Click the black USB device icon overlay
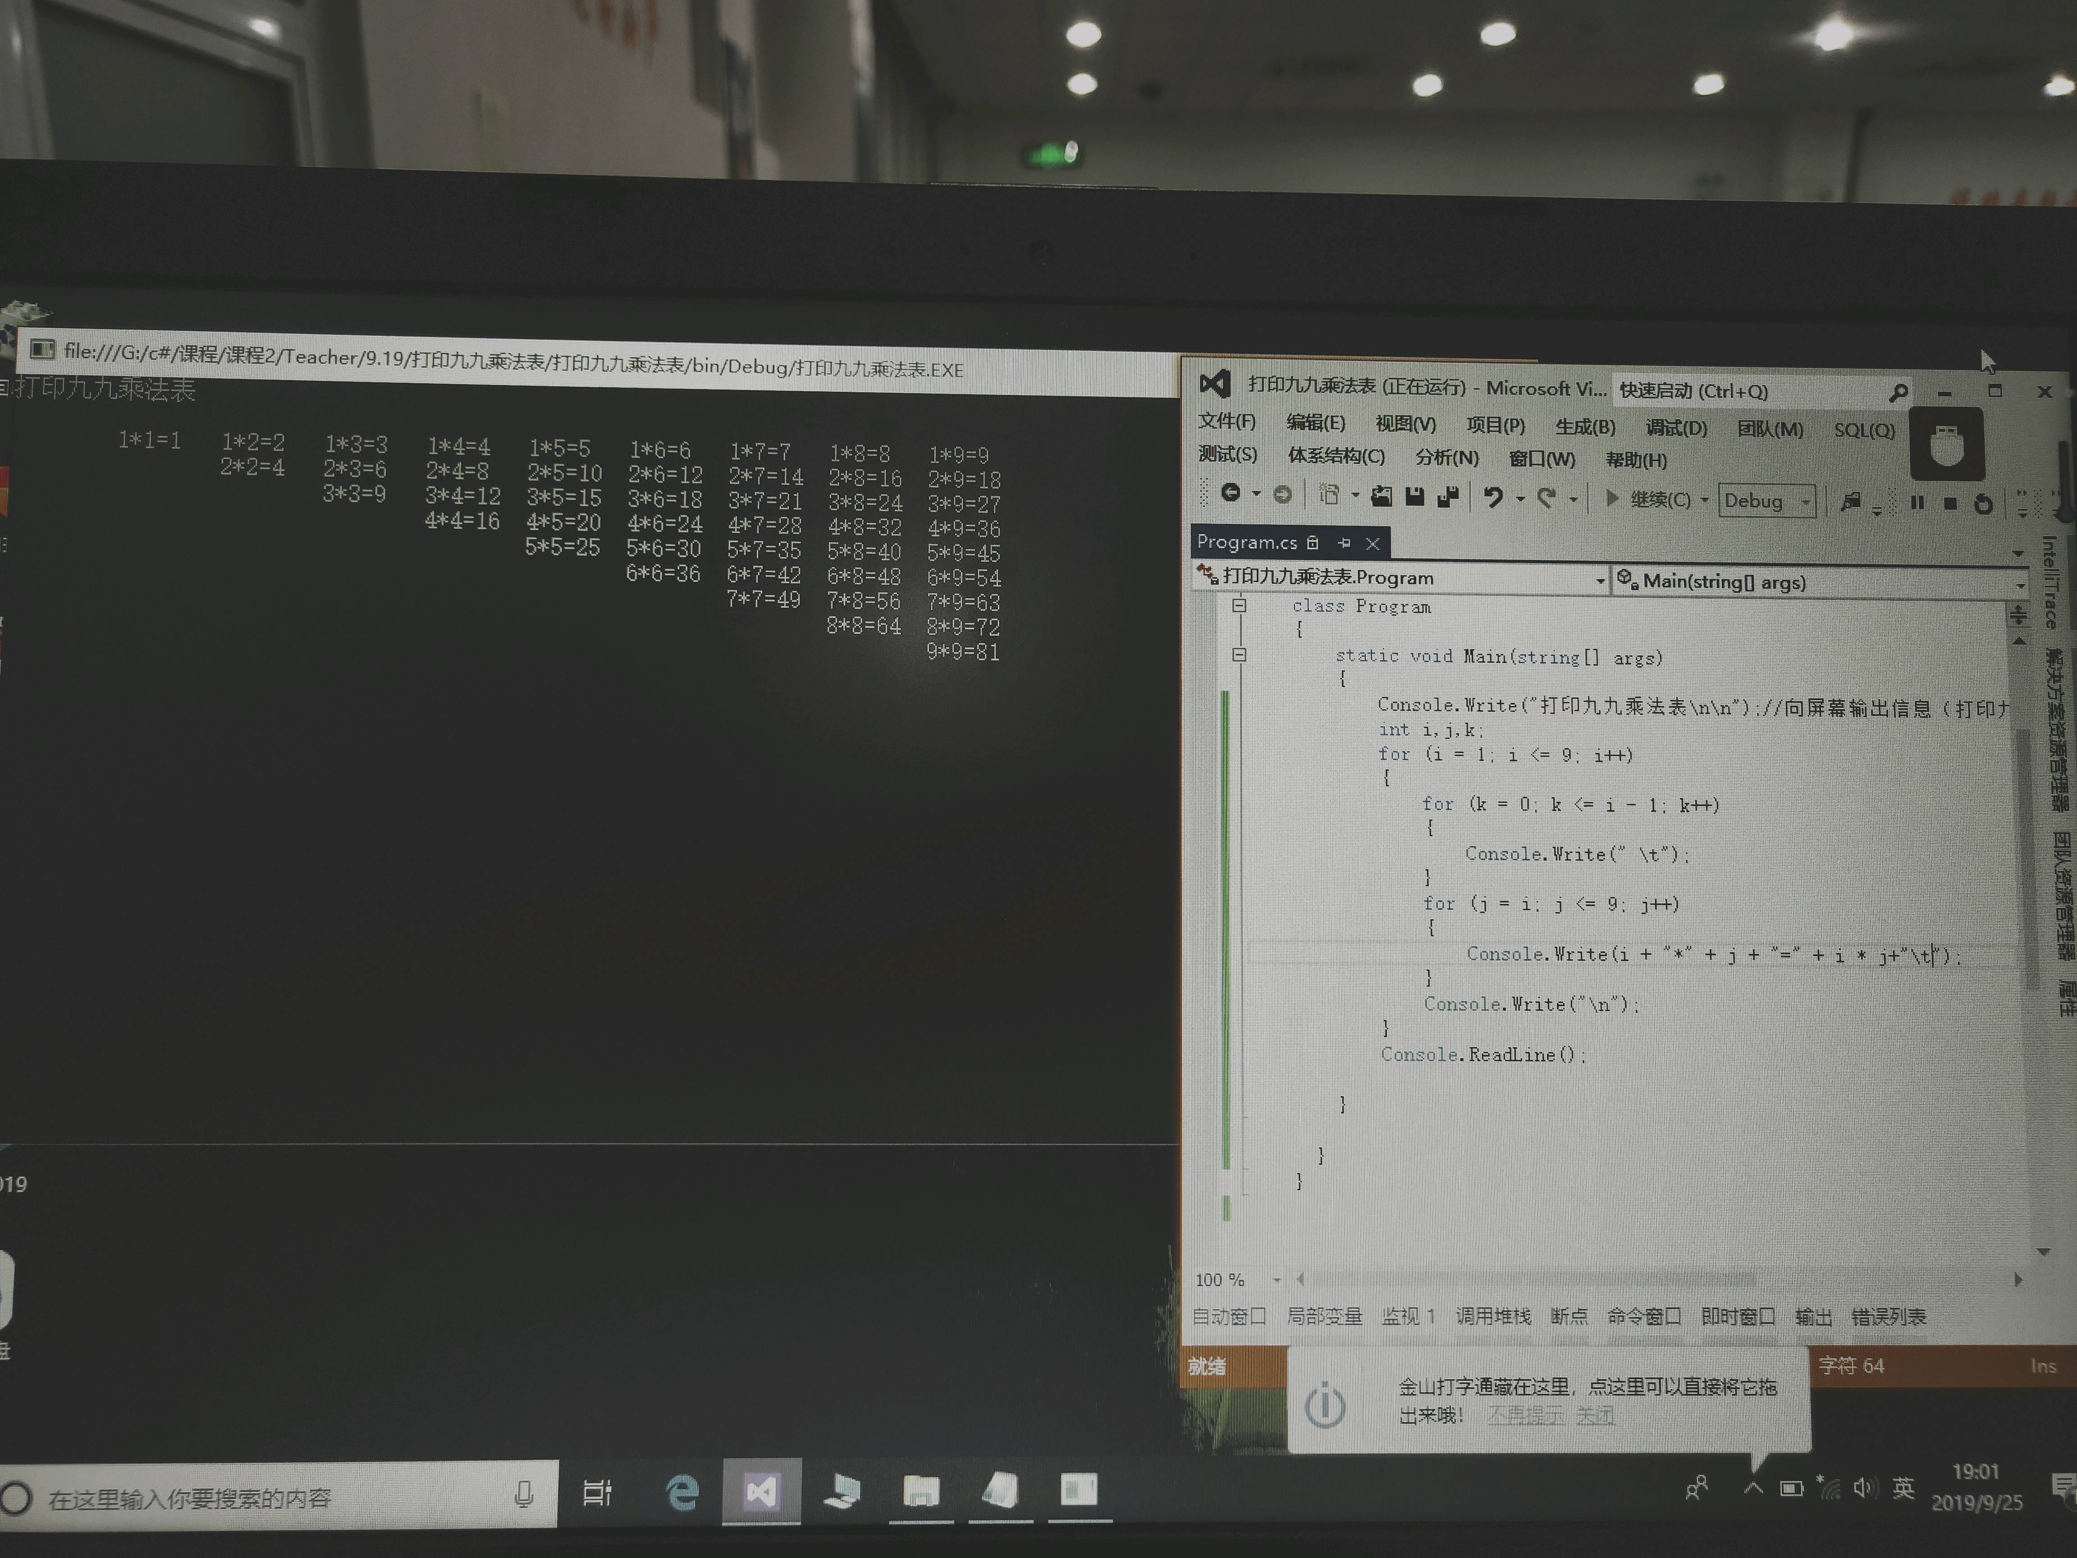The height and width of the screenshot is (1558, 2077). [1948, 444]
